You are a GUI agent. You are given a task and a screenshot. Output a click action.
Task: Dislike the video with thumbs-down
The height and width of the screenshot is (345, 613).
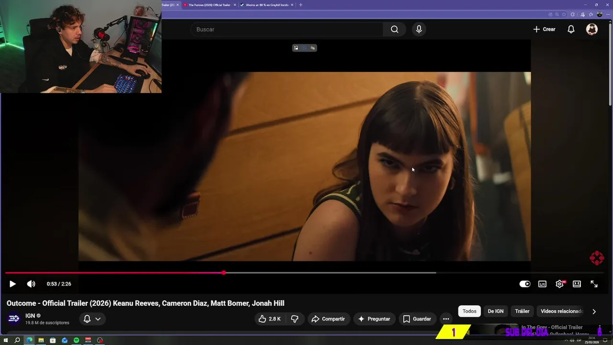coord(295,319)
